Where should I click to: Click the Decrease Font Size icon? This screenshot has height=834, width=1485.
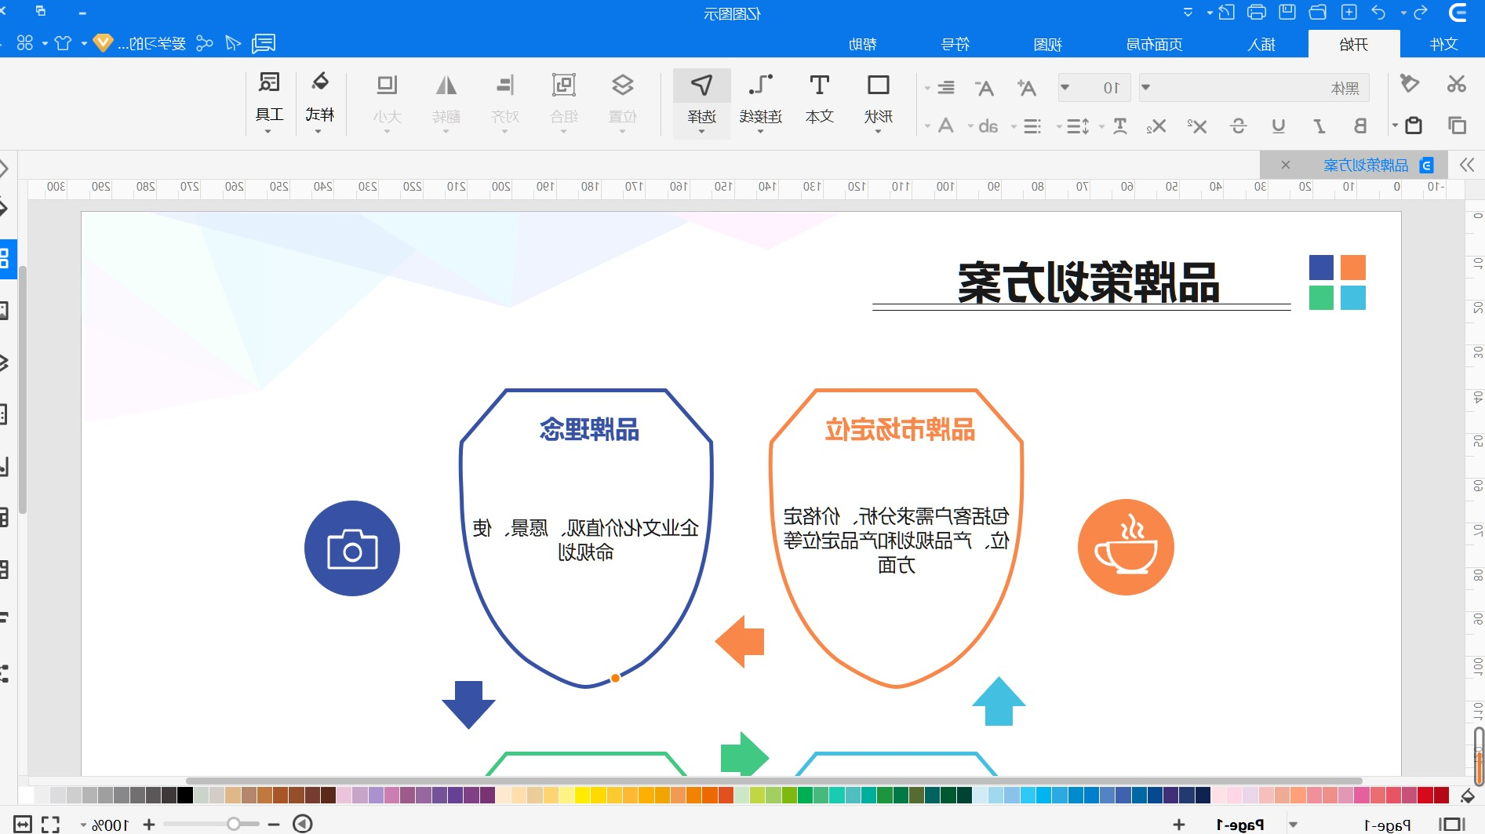[985, 88]
